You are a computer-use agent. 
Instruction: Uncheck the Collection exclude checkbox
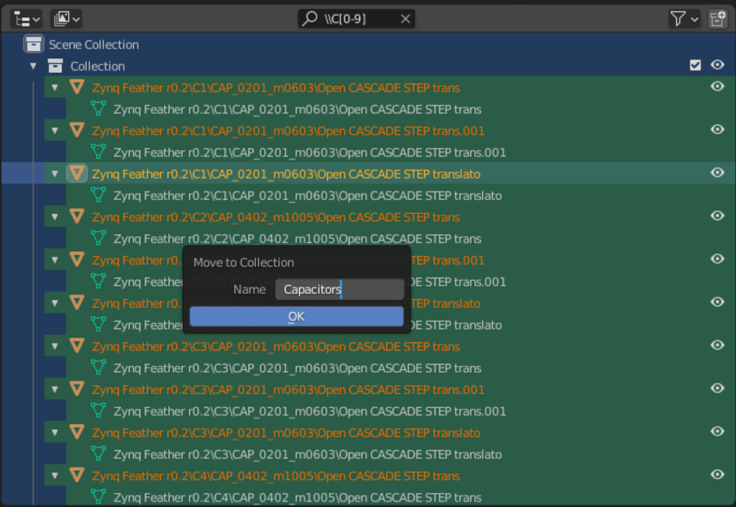click(x=695, y=65)
